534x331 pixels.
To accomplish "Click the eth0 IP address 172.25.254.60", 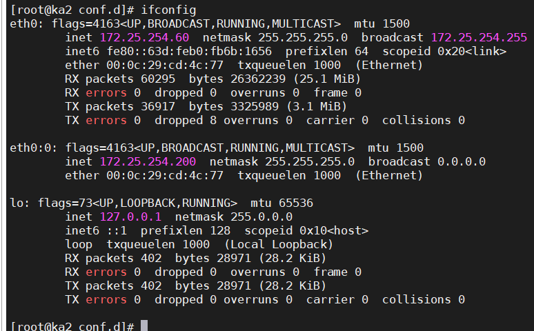I will coord(144,37).
